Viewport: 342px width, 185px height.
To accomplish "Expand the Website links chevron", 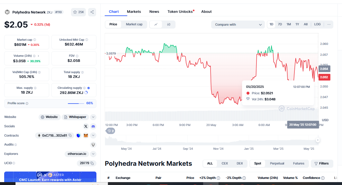I will tap(93, 117).
